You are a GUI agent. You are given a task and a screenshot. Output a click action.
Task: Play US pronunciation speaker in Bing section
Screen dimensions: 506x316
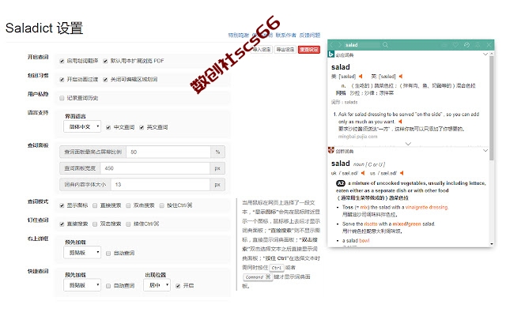[x=361, y=77]
